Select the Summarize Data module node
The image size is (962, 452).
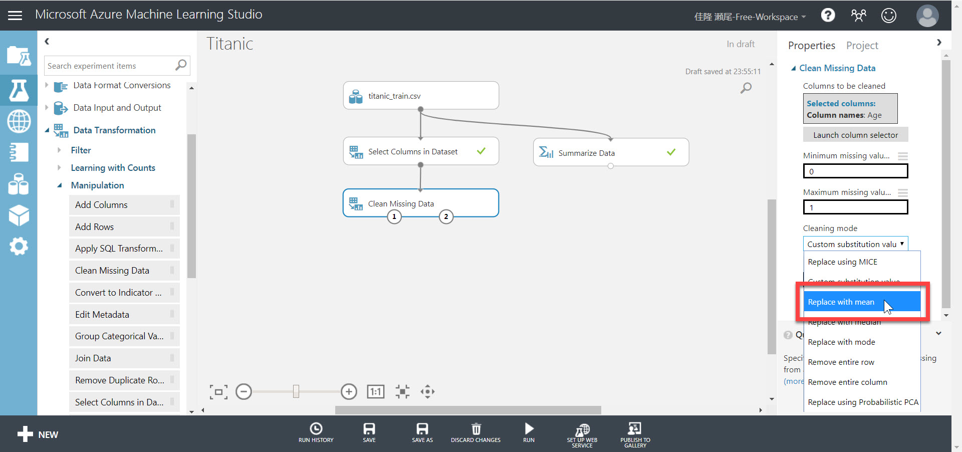611,152
